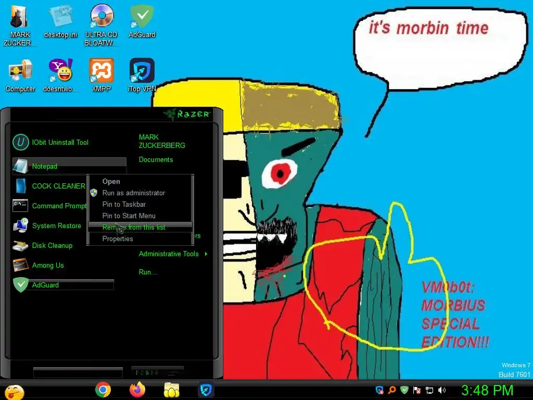Click the network connection tray icon
Screen dimensions: 533x400
coord(429,390)
